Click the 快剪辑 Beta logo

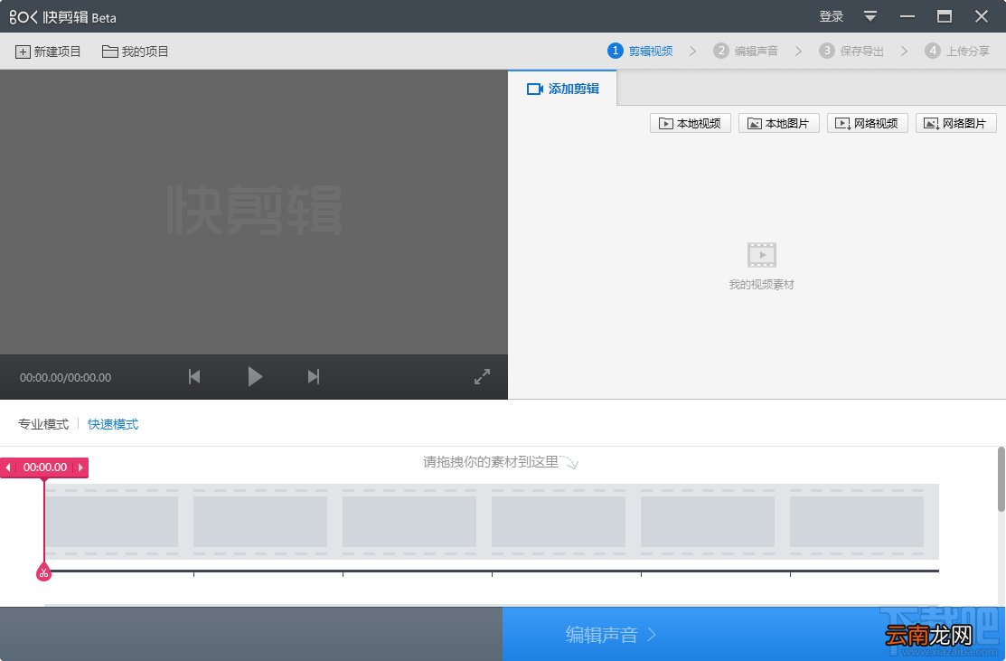(x=63, y=16)
